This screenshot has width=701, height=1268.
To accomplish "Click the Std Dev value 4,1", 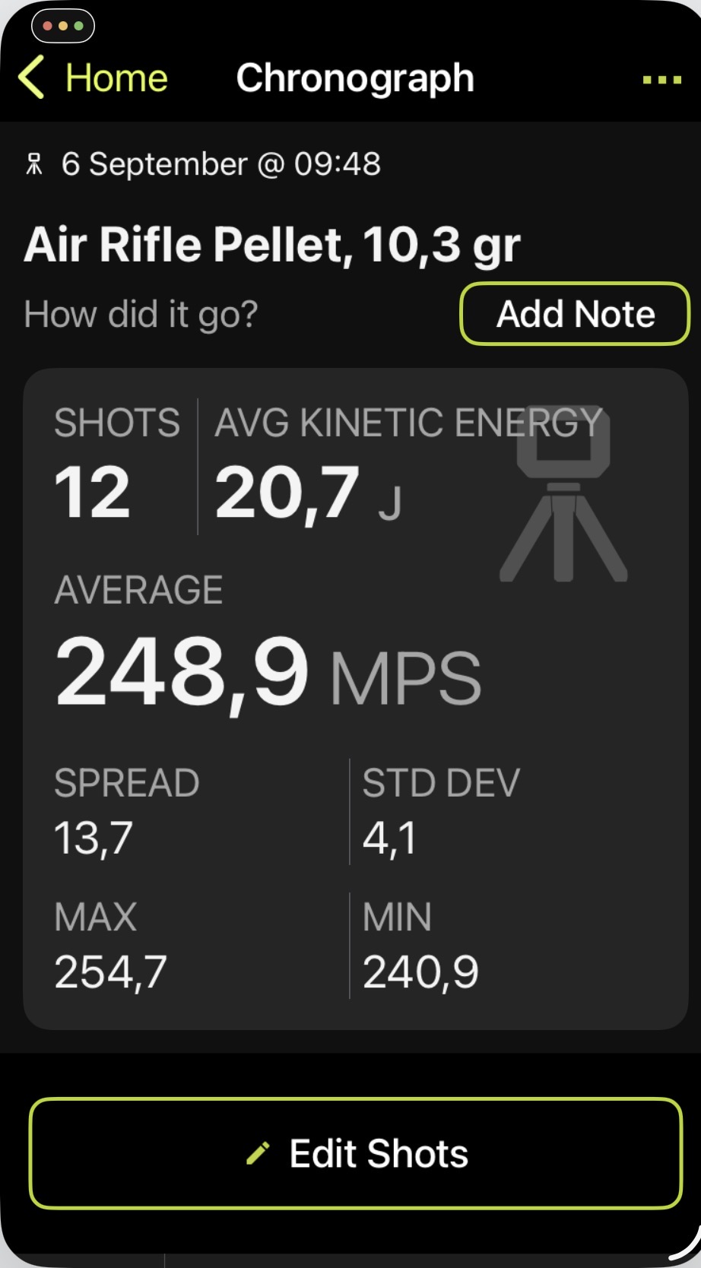I will (x=389, y=838).
